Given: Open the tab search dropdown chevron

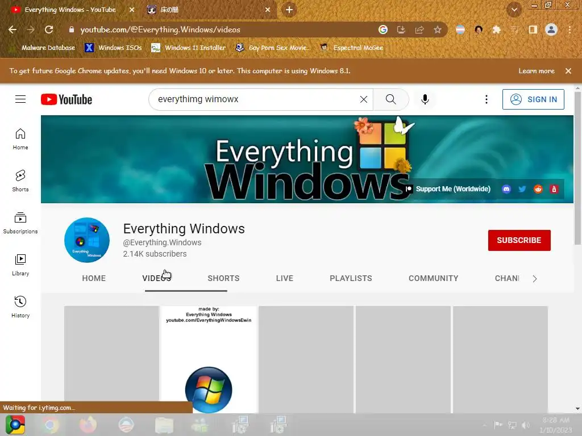Looking at the screenshot, I should coord(514,10).
